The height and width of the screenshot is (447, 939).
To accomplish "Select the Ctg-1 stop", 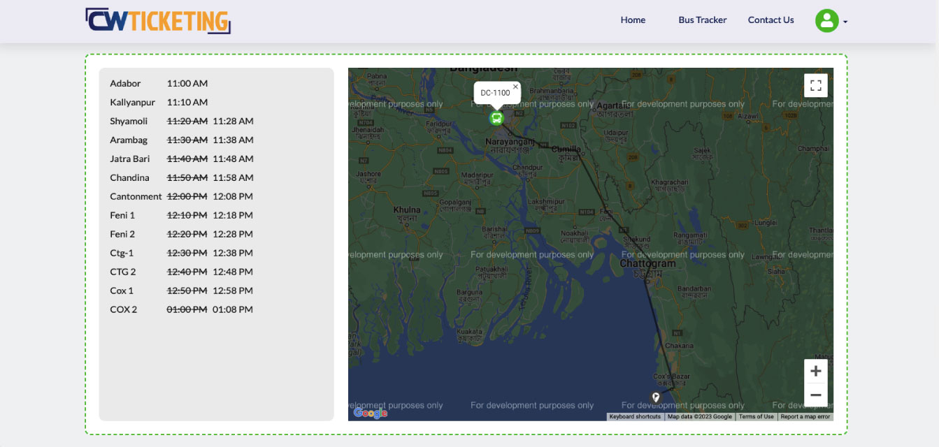I will click(122, 253).
